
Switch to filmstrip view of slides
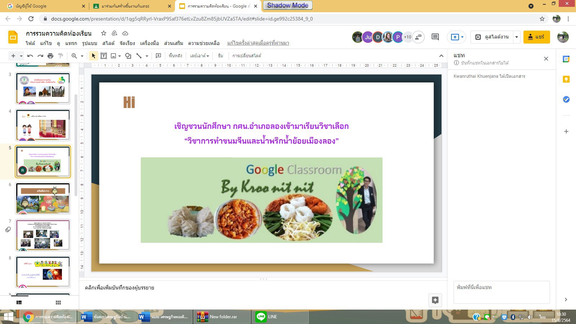click(x=19, y=303)
